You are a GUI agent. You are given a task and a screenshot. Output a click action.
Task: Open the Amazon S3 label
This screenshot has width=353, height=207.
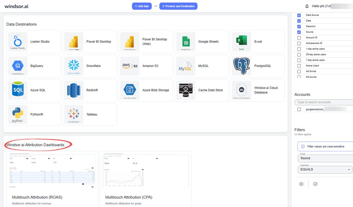(150, 66)
